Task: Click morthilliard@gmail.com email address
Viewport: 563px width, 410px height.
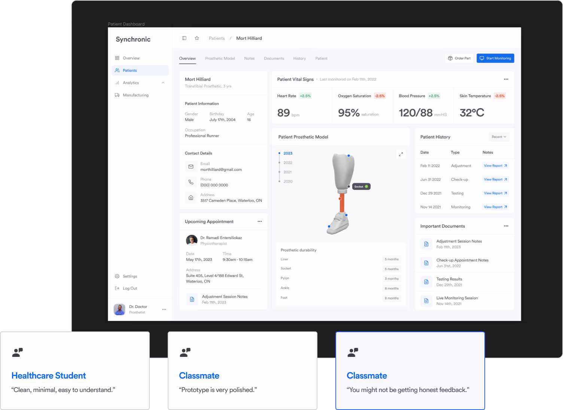Action: click(x=221, y=169)
